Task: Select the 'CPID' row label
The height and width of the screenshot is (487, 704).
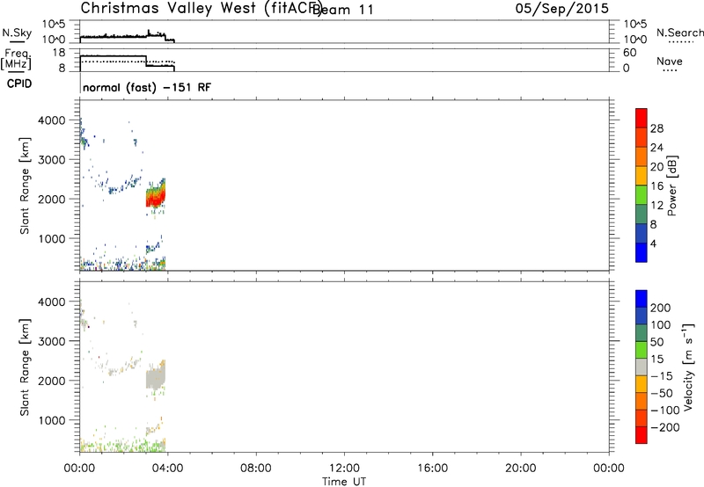Action: tap(19, 84)
